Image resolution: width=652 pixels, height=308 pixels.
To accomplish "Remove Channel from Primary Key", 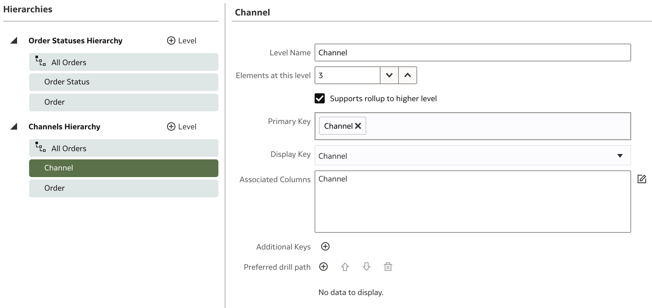I will point(358,126).
